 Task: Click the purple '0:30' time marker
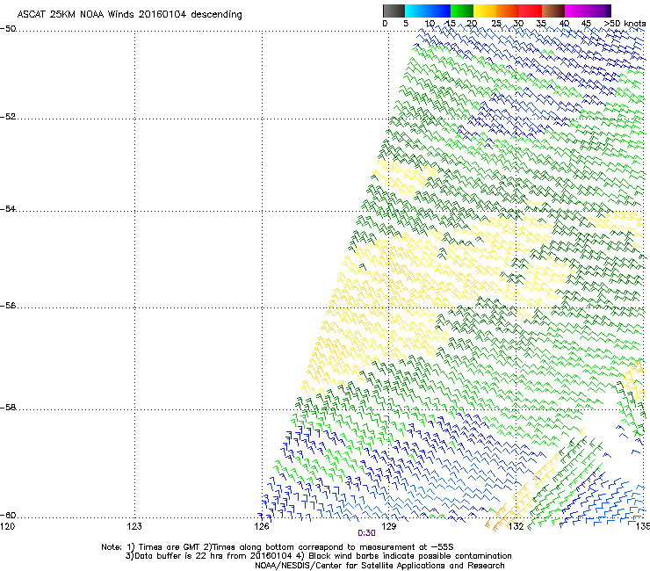pos(366,533)
